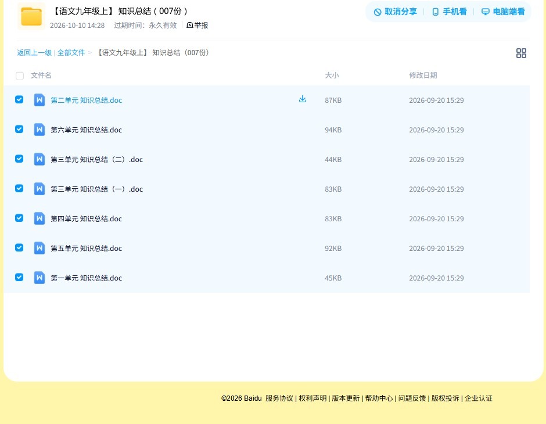The width and height of the screenshot is (546, 424).
Task: Click Word file icon of 第四单元 知识总结.doc
Action: [39, 218]
